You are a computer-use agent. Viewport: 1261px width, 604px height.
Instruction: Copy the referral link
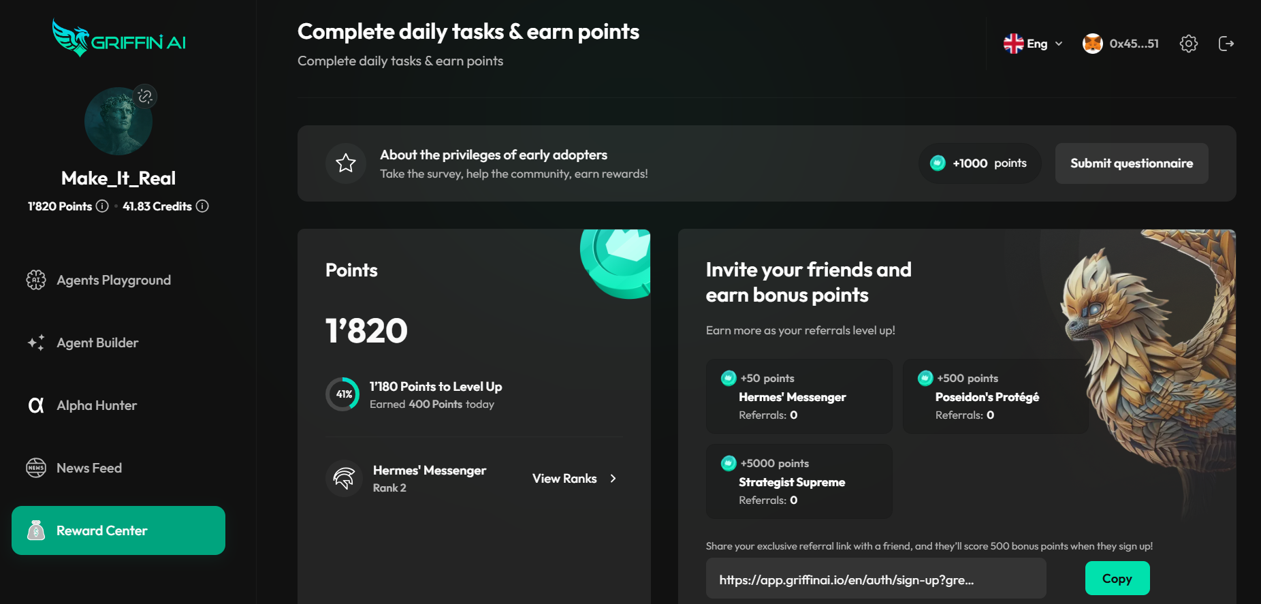tap(1117, 578)
